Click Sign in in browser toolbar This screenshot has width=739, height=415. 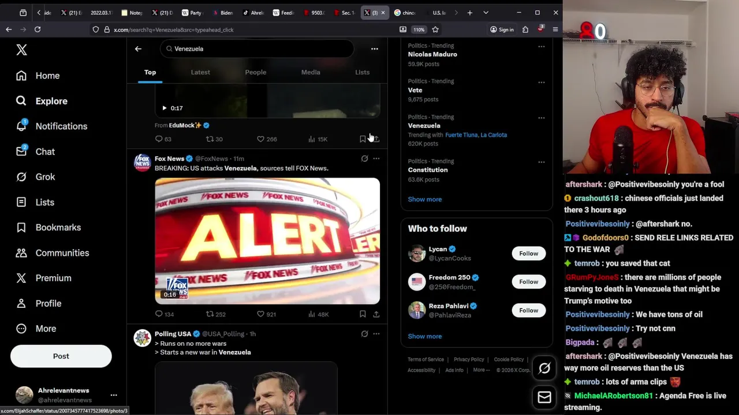click(502, 29)
